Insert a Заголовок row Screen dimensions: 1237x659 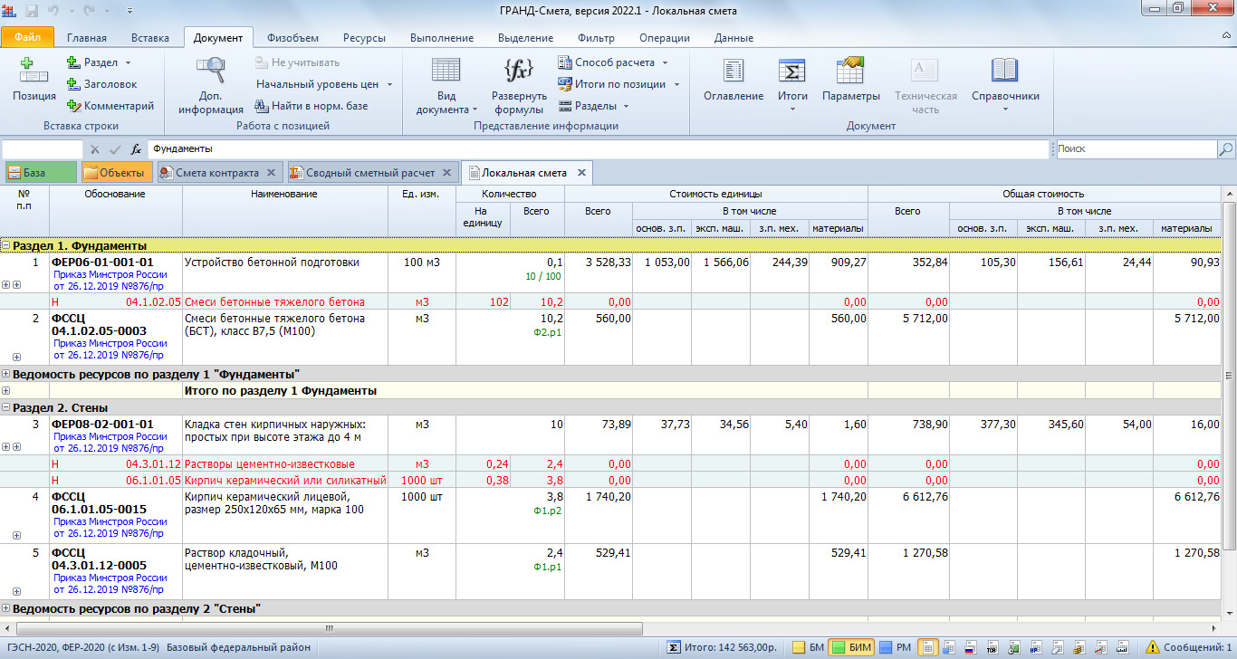[x=101, y=84]
